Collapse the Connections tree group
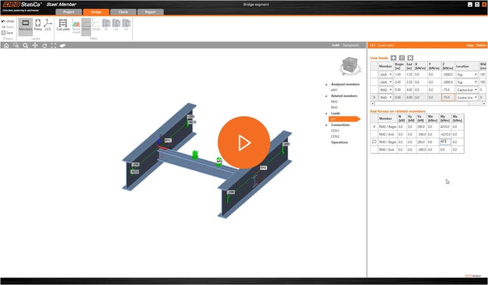The height and width of the screenshot is (285, 488). point(326,125)
